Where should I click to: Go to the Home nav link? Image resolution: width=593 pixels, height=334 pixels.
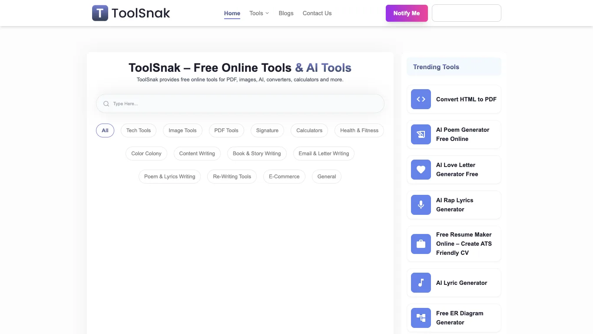coord(232,13)
